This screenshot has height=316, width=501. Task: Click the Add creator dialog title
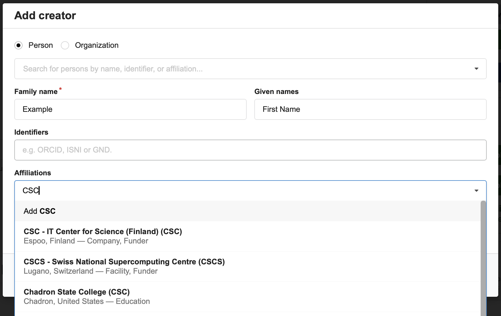point(45,16)
